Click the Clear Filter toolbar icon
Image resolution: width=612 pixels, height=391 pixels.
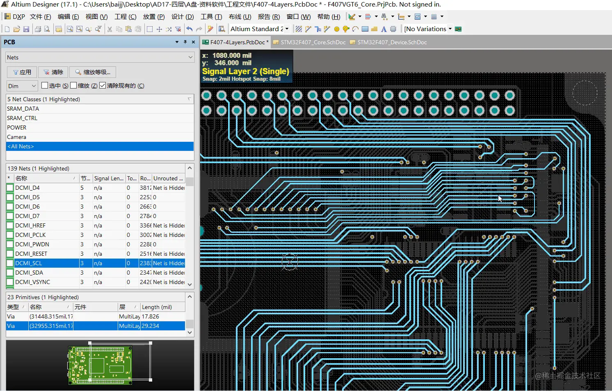point(178,29)
